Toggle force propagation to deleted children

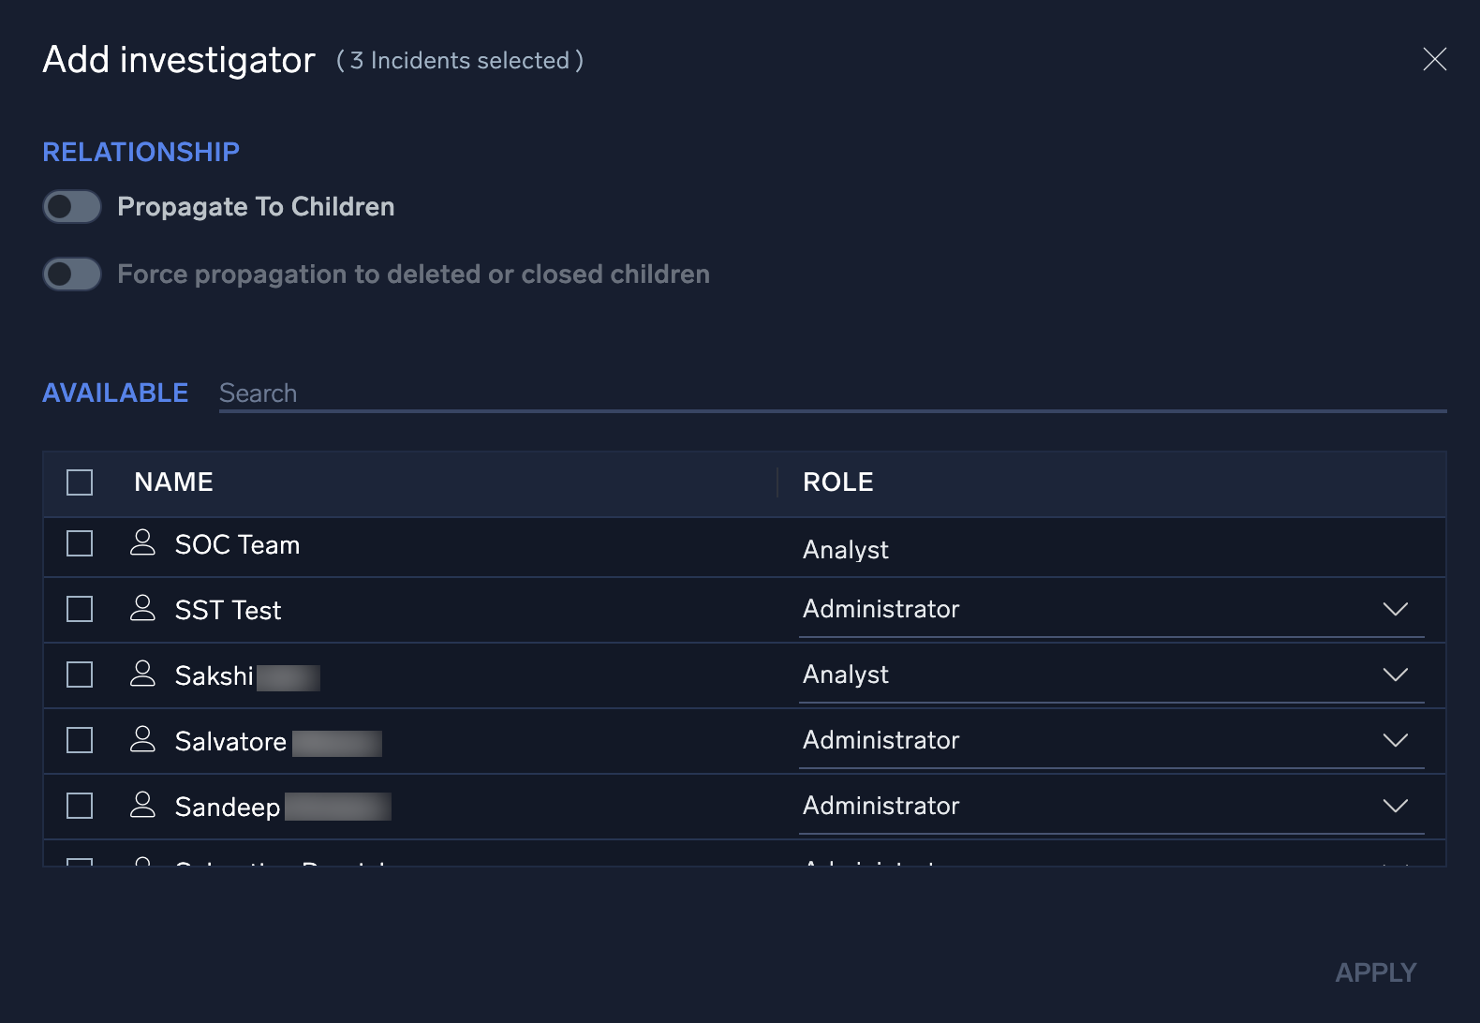71,274
